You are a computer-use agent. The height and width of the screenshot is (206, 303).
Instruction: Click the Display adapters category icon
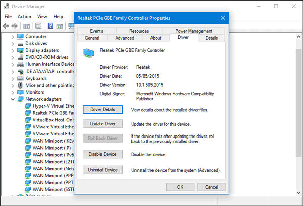pos(20,50)
